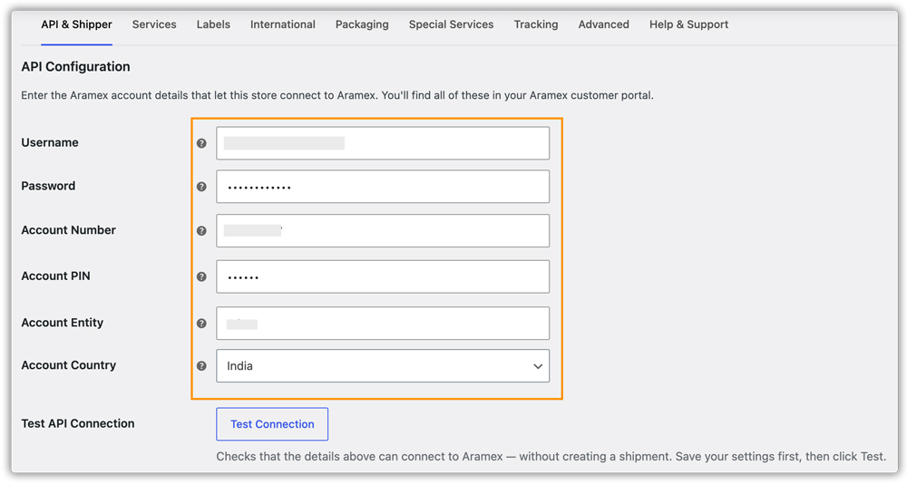This screenshot has width=907, height=484.
Task: Show help icon for Account Number
Action: [201, 231]
